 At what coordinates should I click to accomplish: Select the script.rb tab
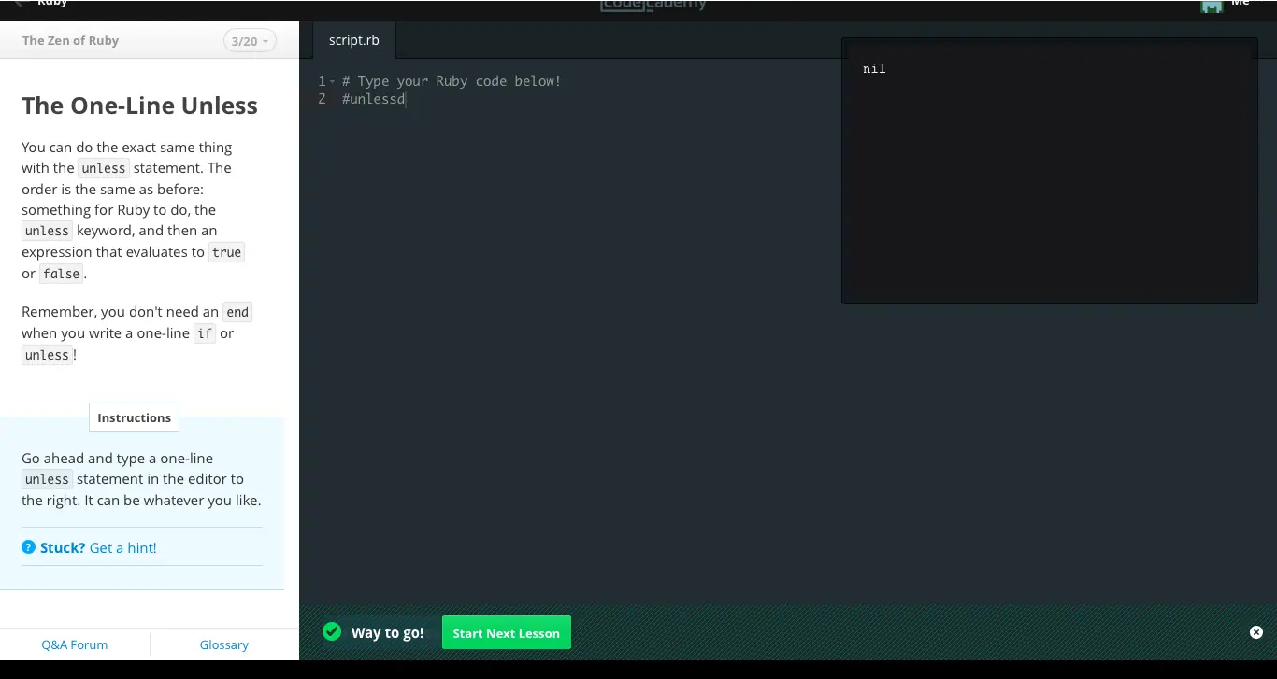pyautogui.click(x=354, y=41)
